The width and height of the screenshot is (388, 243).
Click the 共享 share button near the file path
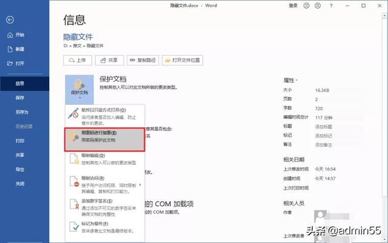click(x=109, y=60)
